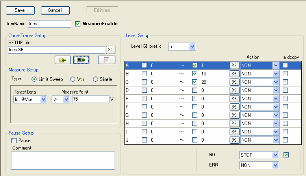Open ERR action dropdown
The height and width of the screenshot is (176, 306).
pyautogui.click(x=275, y=165)
